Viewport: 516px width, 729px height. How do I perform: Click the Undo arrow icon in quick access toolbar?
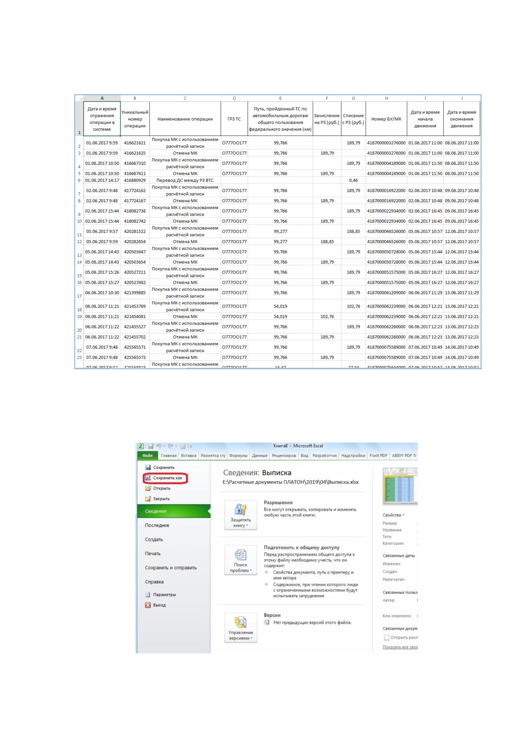[159, 446]
